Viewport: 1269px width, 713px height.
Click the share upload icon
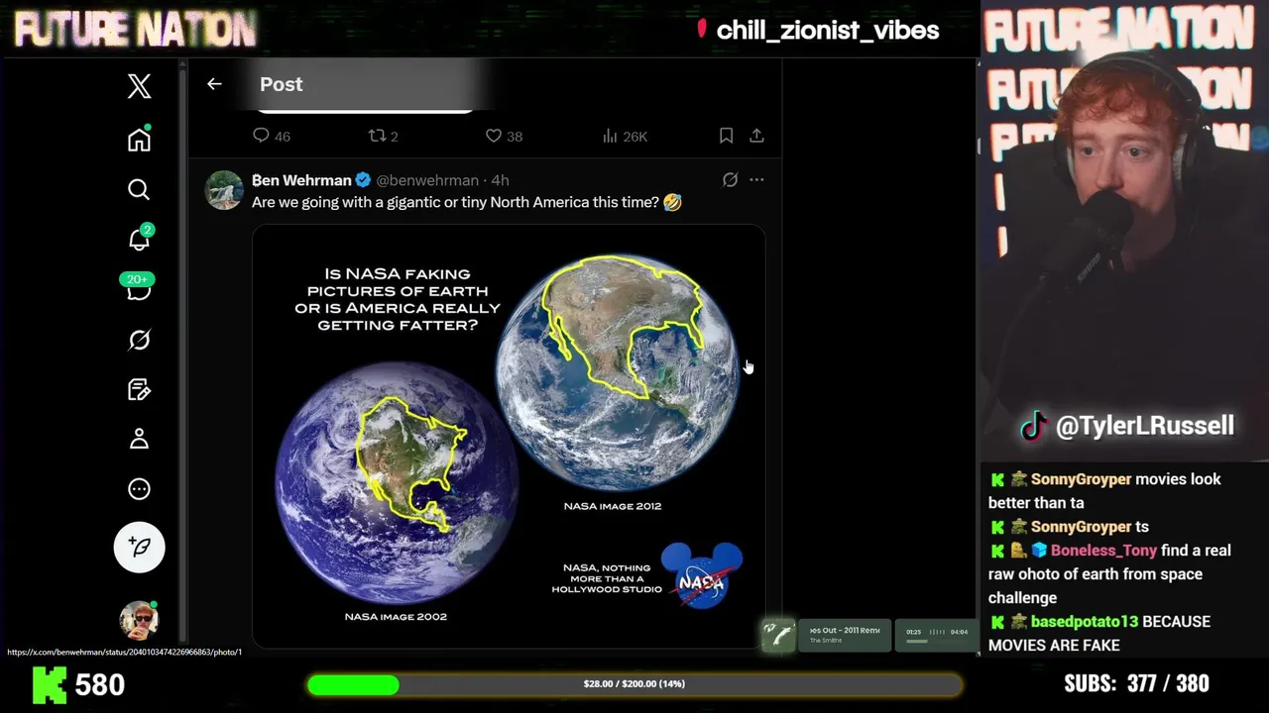coord(756,136)
